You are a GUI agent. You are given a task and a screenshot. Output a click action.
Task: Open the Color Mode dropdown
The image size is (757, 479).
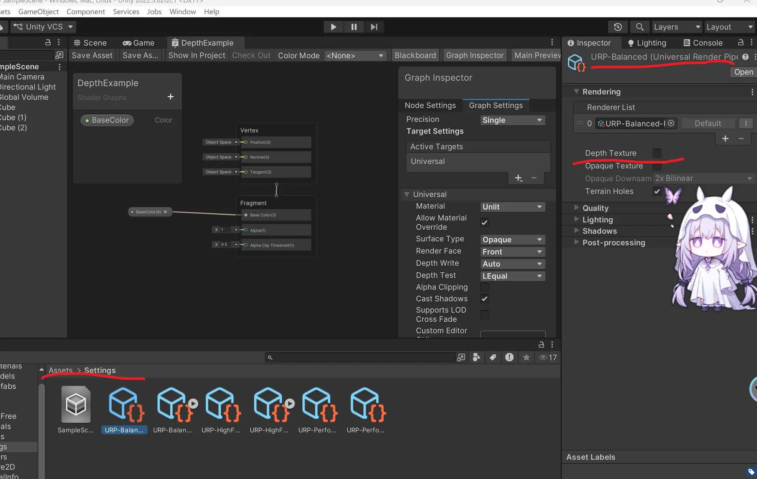(354, 56)
